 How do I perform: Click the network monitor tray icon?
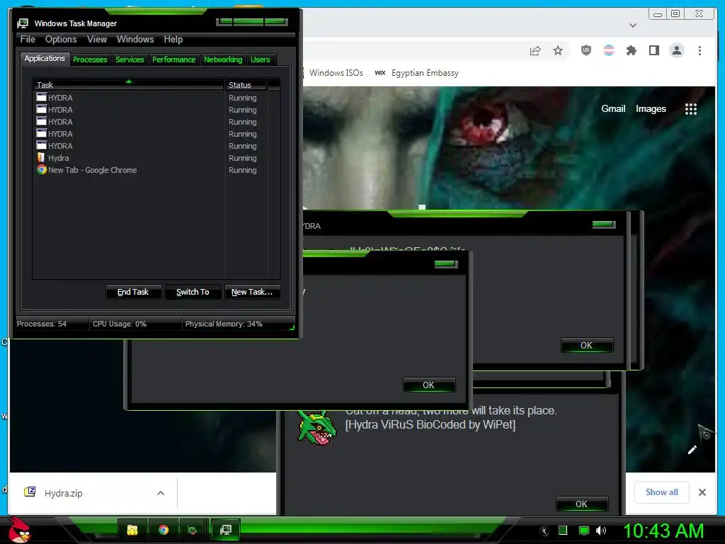pyautogui.click(x=584, y=531)
